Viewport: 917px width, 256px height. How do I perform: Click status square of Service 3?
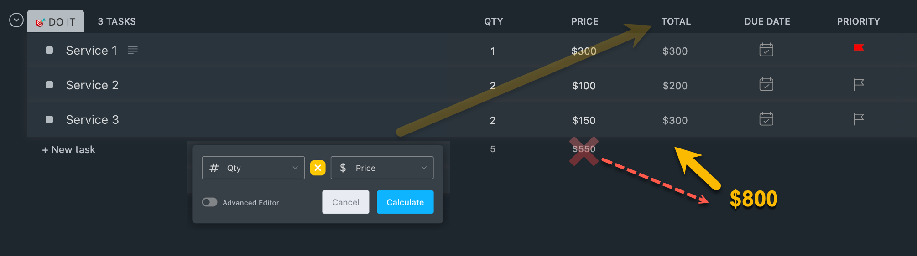coord(49,119)
